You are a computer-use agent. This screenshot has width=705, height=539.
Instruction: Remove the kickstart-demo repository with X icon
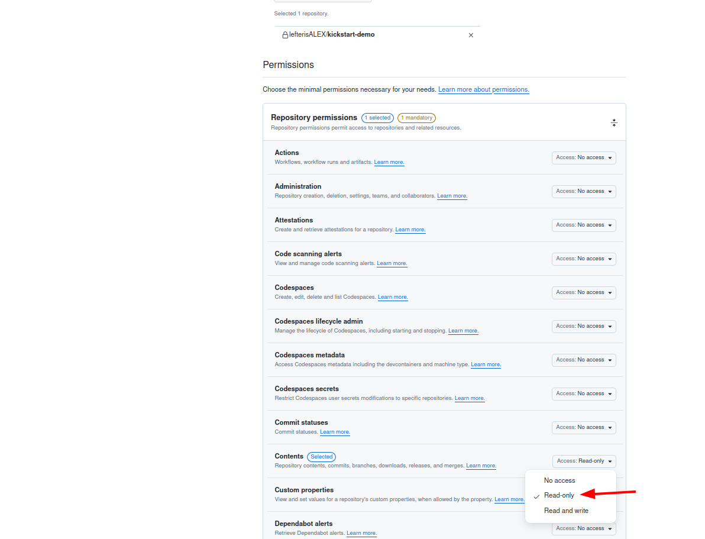[x=471, y=35]
